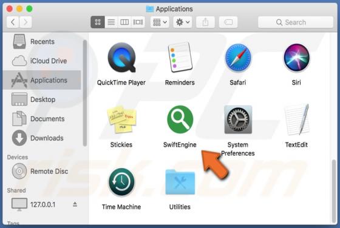Open the QuickTime Player app icon
This screenshot has height=228, width=340.
(x=121, y=58)
